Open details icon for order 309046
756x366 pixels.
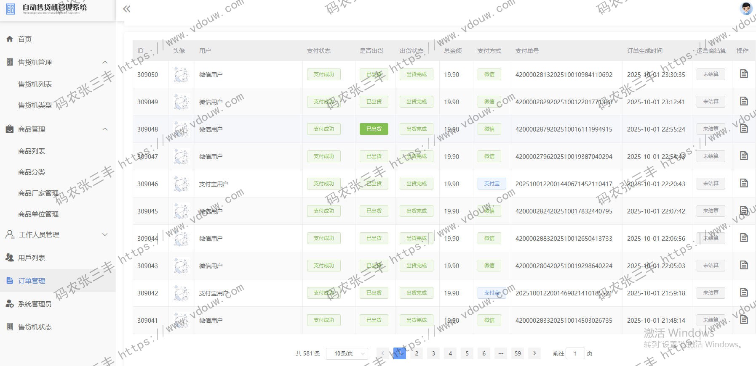point(744,183)
